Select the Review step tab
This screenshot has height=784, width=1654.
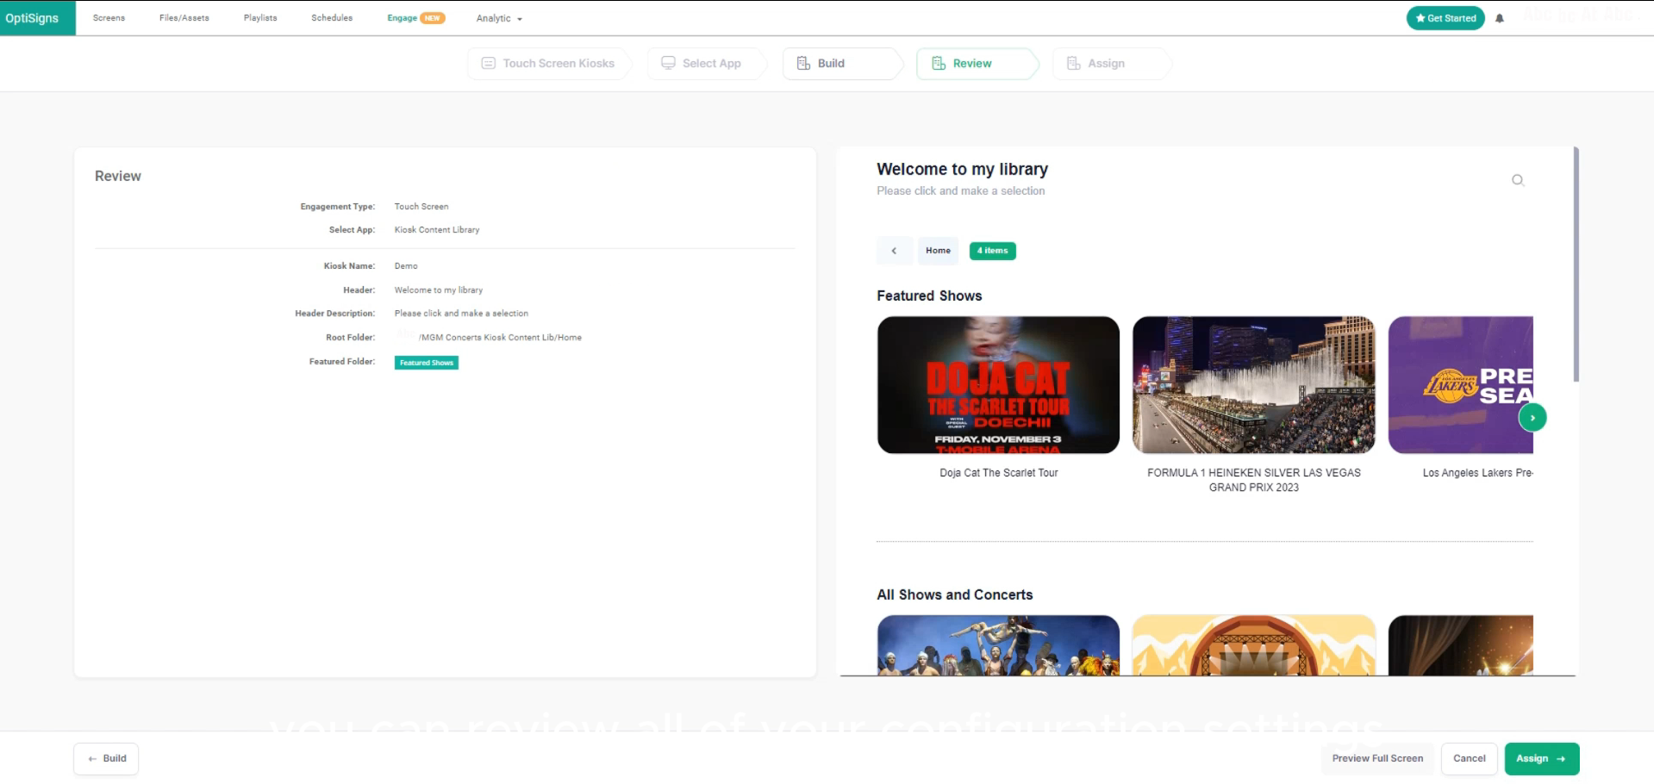(x=977, y=64)
